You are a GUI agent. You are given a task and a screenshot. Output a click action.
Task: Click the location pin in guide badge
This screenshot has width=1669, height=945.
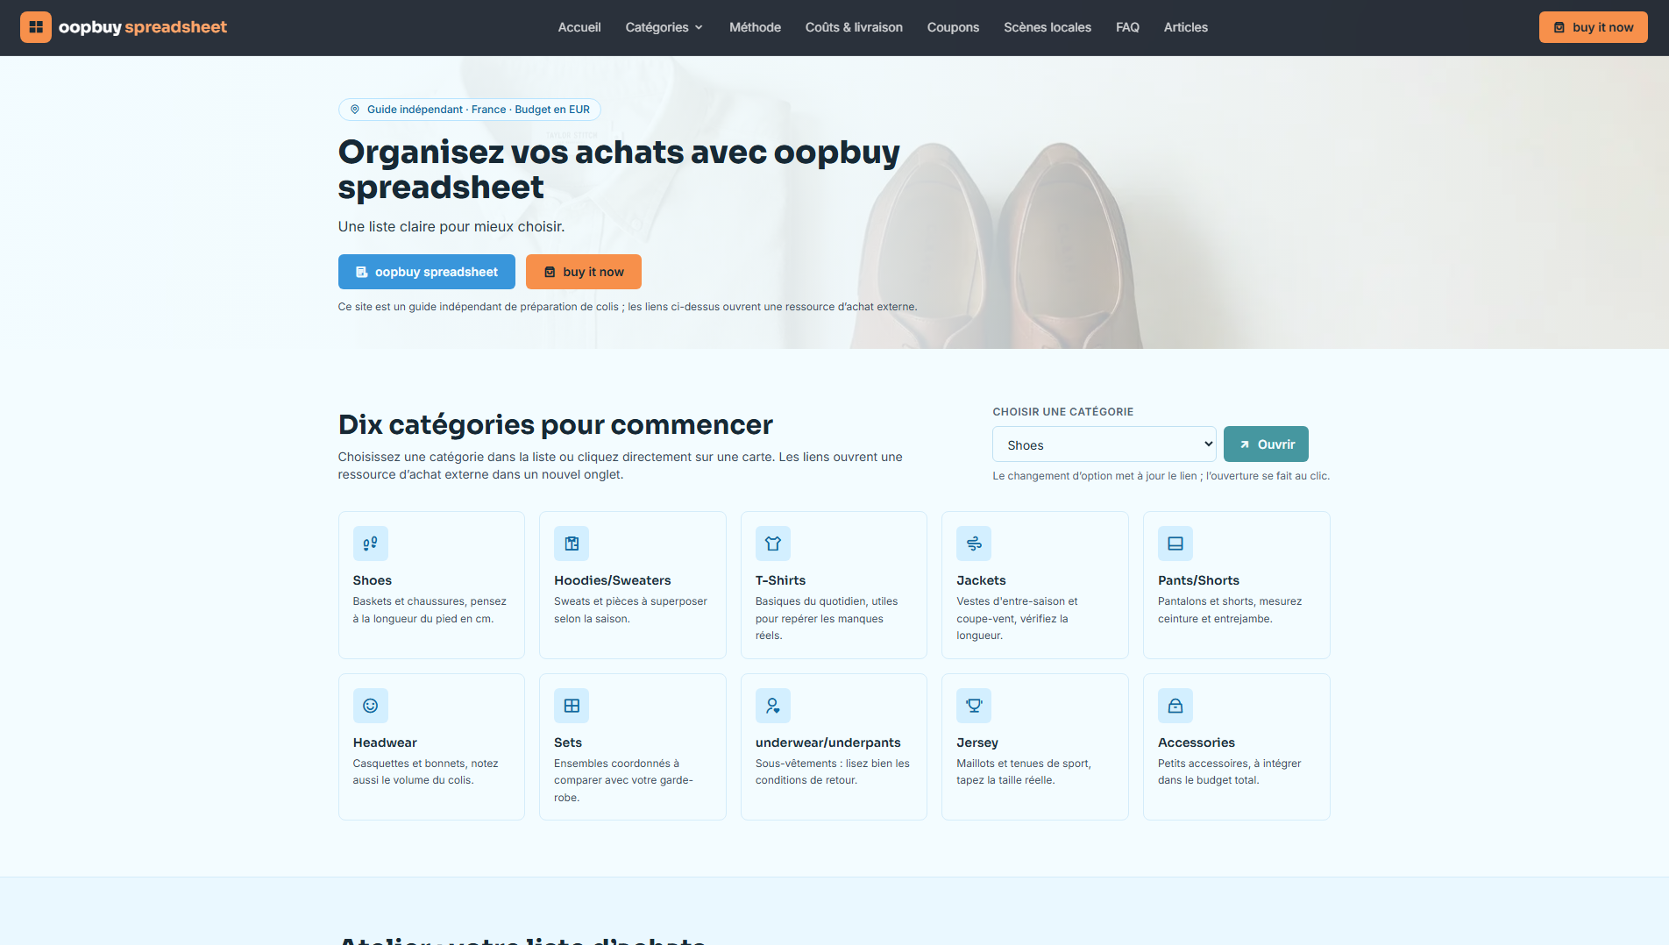355,110
